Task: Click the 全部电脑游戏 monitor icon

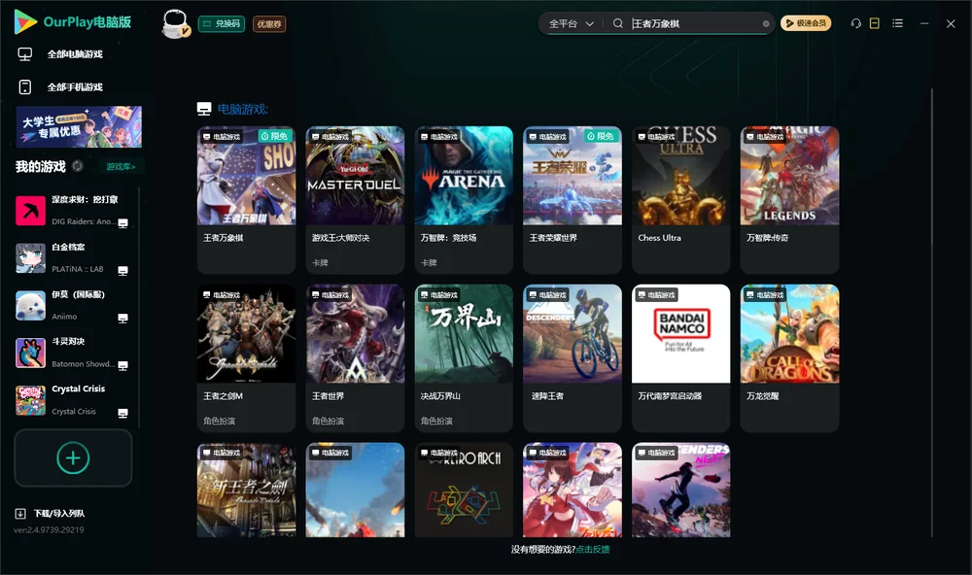Action: [25, 54]
